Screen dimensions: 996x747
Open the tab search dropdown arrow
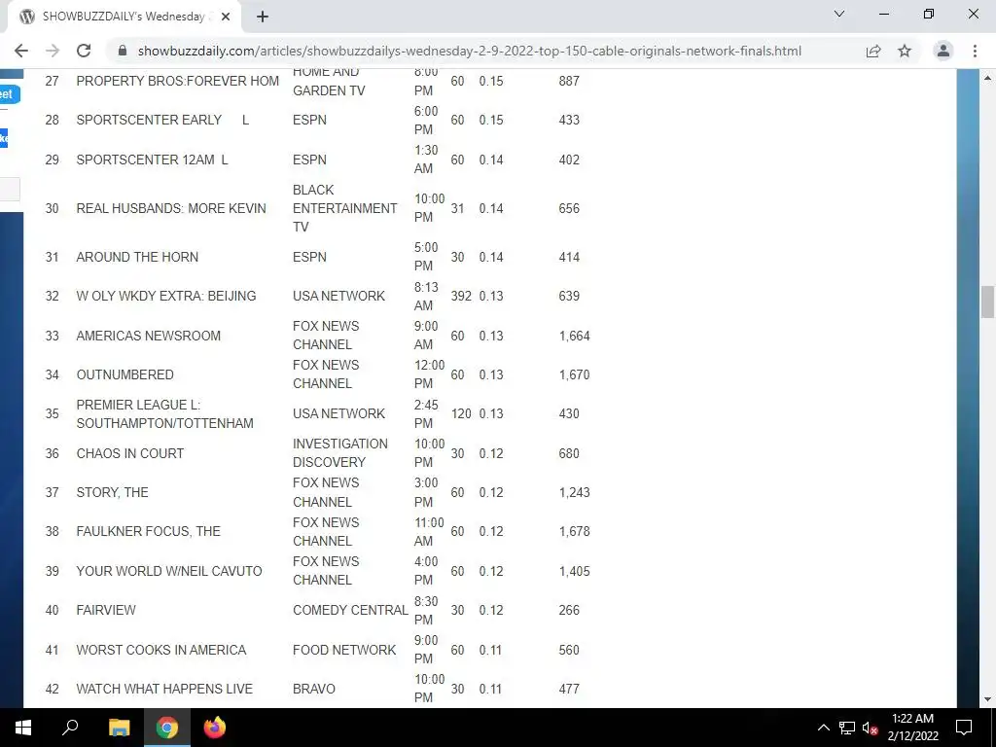tap(839, 14)
